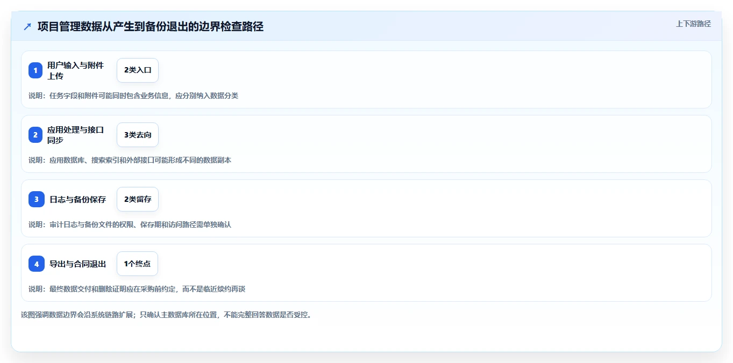Click the description about 审计日志与备份文件
This screenshot has width=733, height=363.
(x=130, y=224)
